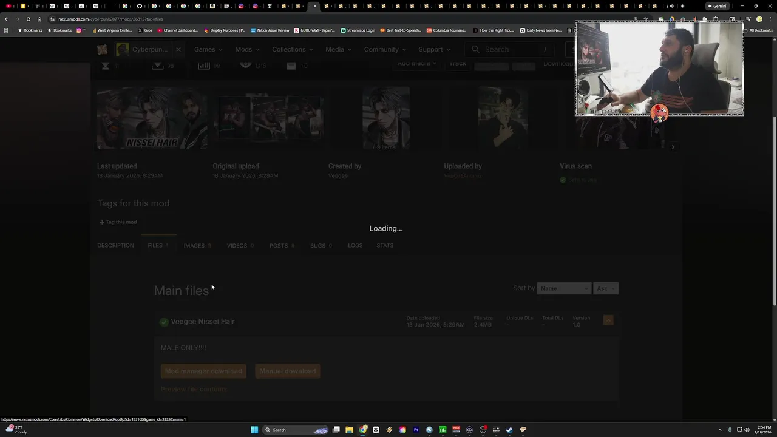Expand the Media menu

click(339, 49)
